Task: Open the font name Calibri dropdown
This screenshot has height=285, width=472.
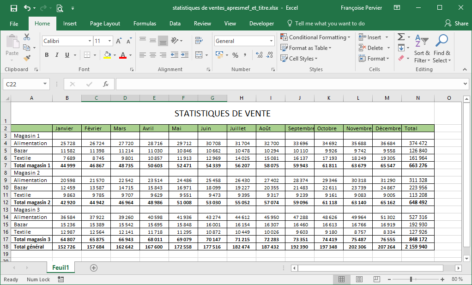Action: point(90,41)
